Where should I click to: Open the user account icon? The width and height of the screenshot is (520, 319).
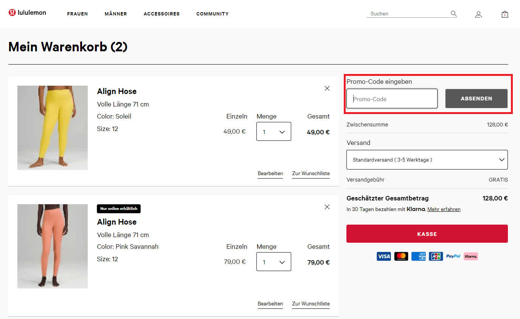(x=478, y=14)
